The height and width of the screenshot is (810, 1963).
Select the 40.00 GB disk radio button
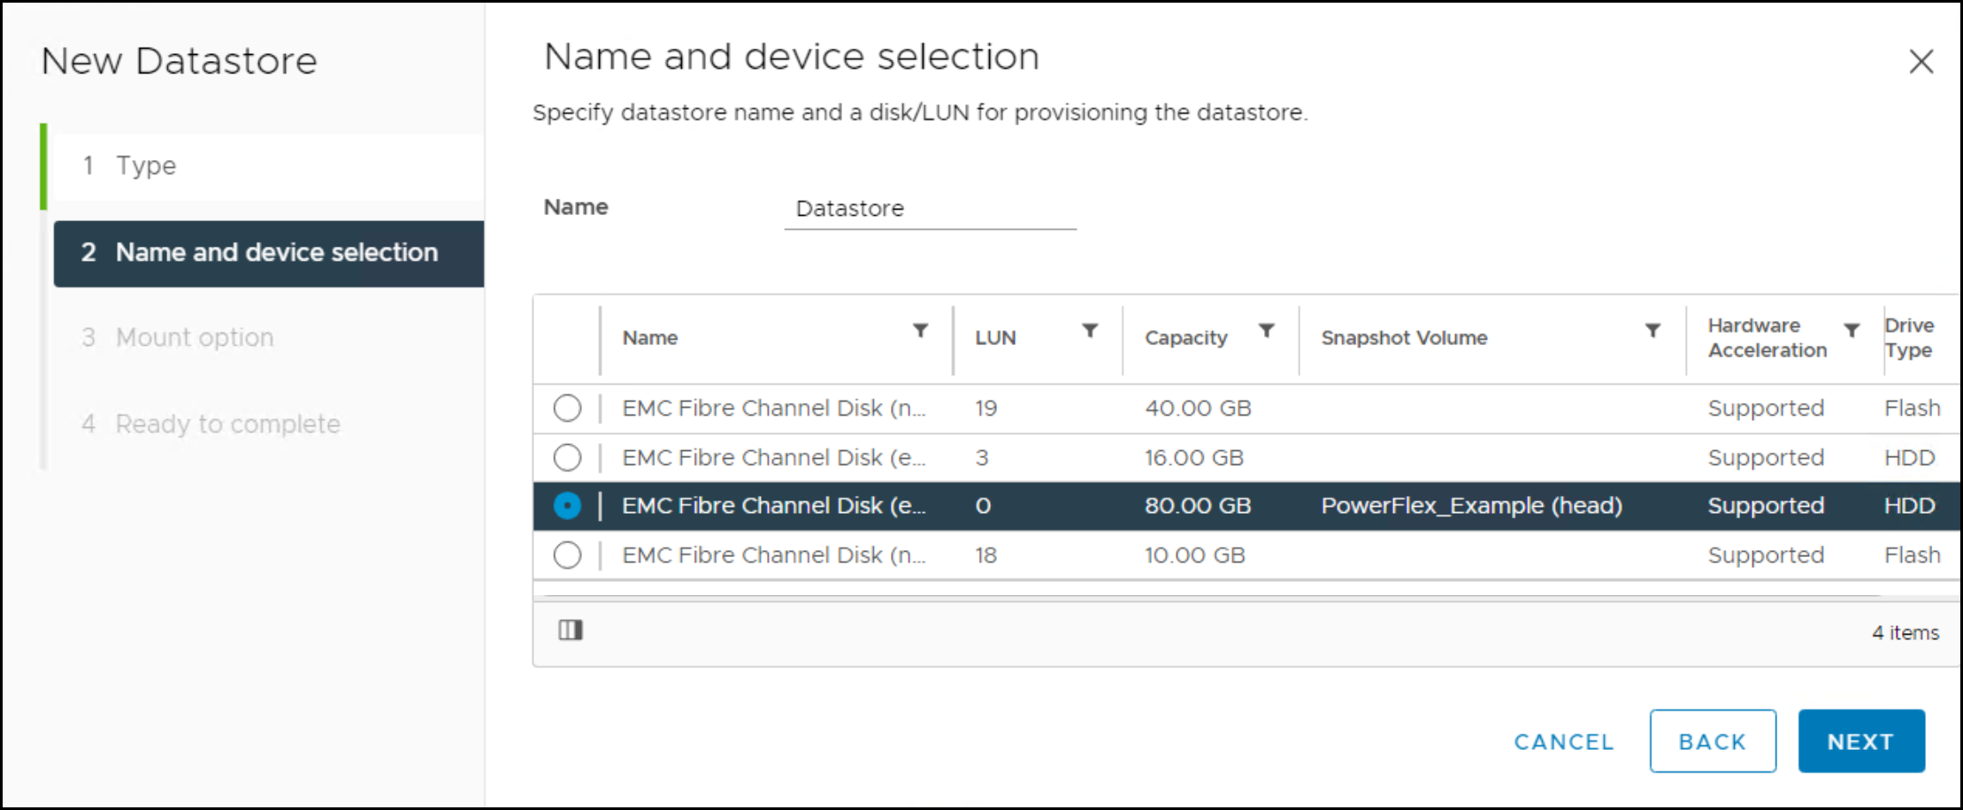click(567, 409)
